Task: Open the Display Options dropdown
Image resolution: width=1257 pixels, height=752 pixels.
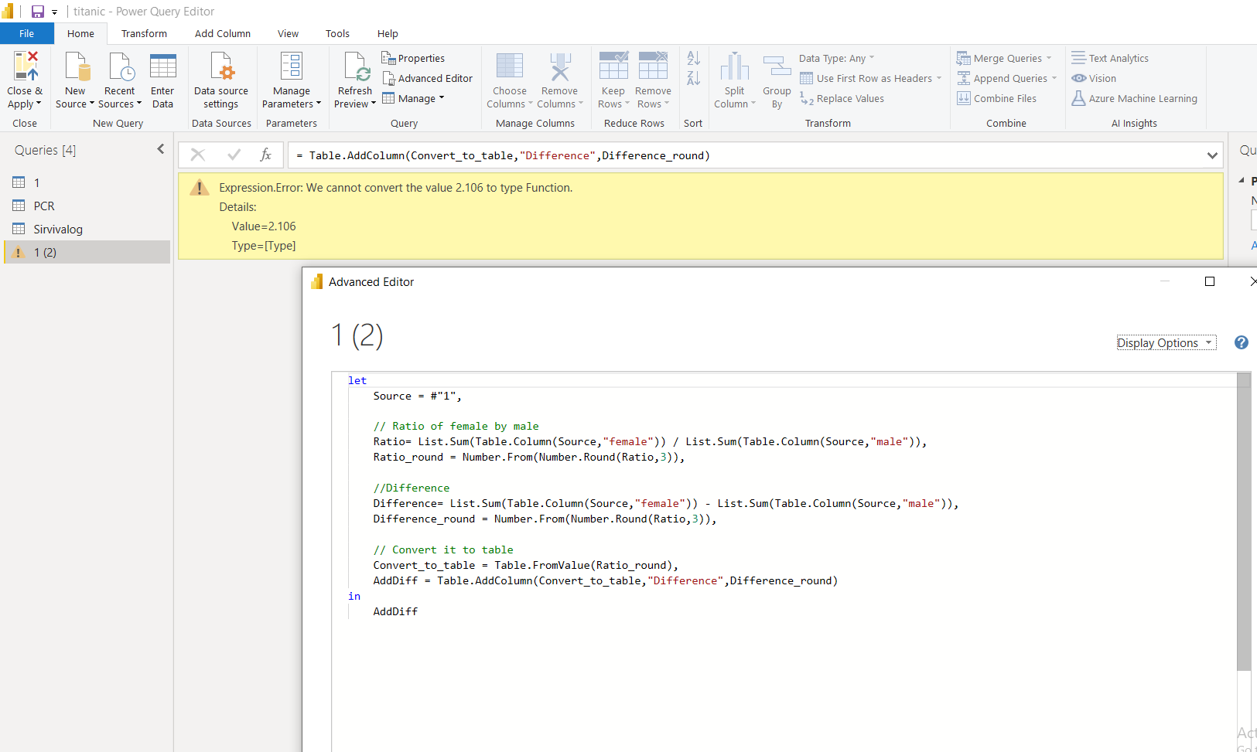Action: coord(1166,343)
